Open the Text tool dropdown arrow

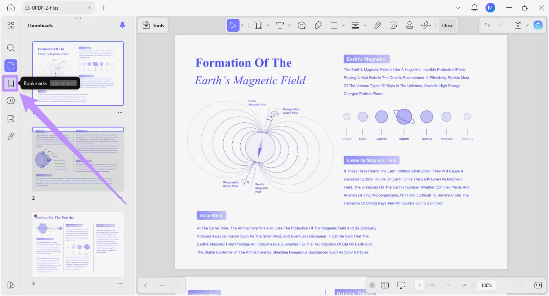289,25
